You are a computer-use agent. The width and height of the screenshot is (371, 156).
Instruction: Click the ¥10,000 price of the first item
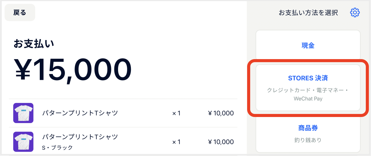(x=221, y=113)
